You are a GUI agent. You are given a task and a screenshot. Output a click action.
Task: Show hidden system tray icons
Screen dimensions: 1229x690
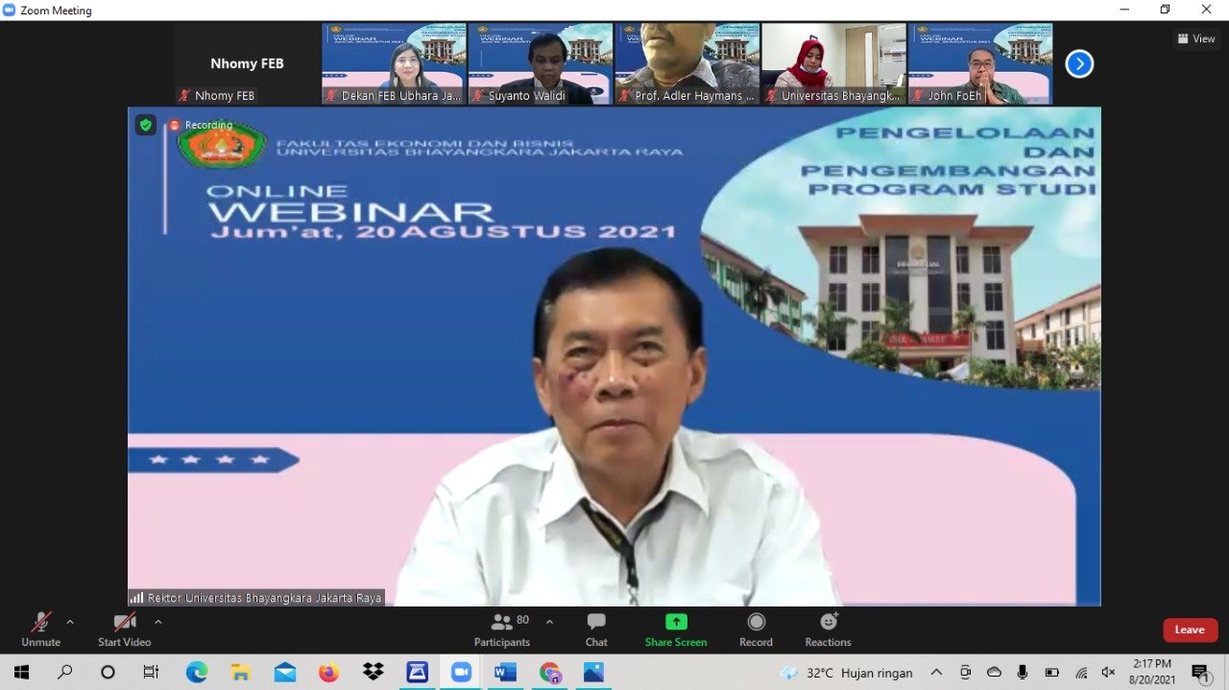(x=937, y=672)
